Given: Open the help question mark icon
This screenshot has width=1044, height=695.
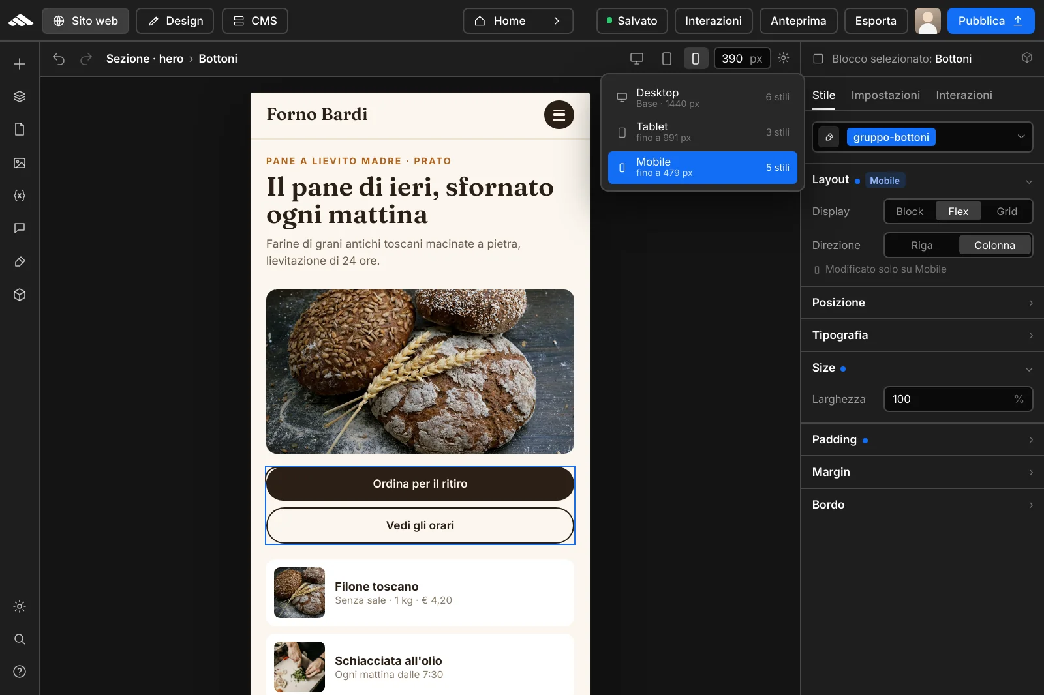Looking at the screenshot, I should pyautogui.click(x=20, y=672).
